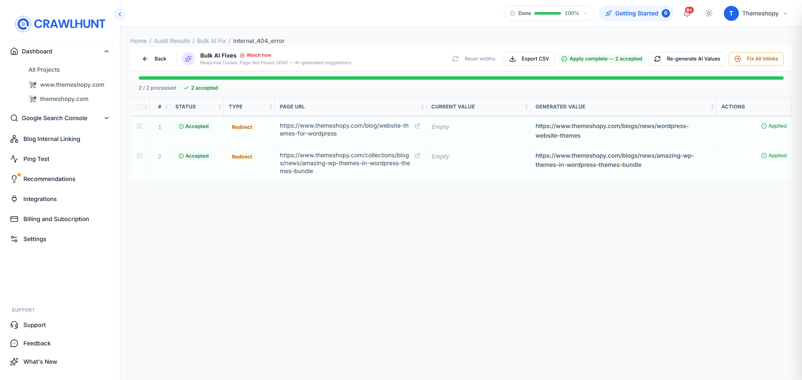Click Fix All Inlinks button
Screen dimensions: 802x380
coord(756,59)
